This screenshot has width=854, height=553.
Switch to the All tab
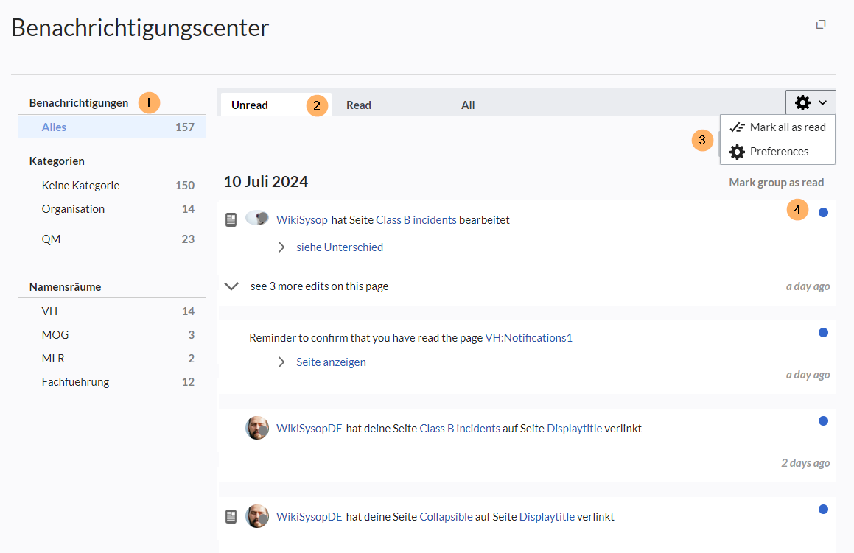point(468,105)
